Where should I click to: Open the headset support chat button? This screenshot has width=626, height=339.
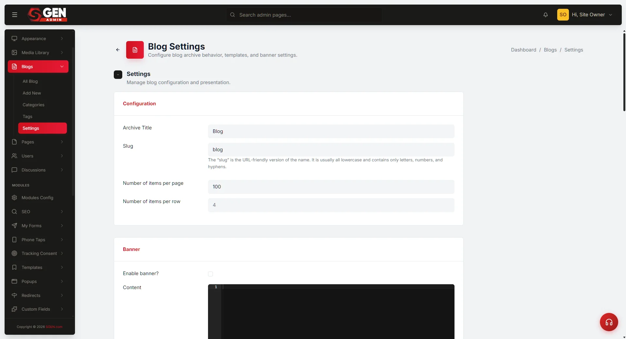click(x=609, y=322)
